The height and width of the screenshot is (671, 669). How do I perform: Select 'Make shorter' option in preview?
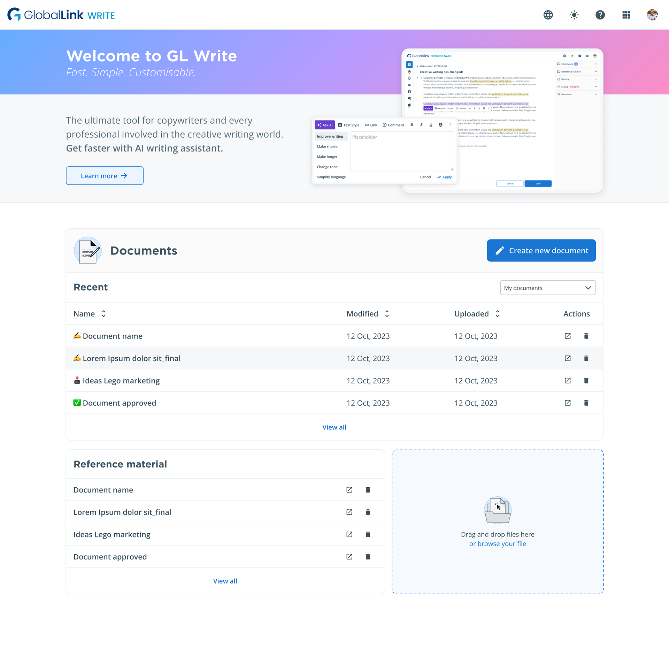click(328, 146)
